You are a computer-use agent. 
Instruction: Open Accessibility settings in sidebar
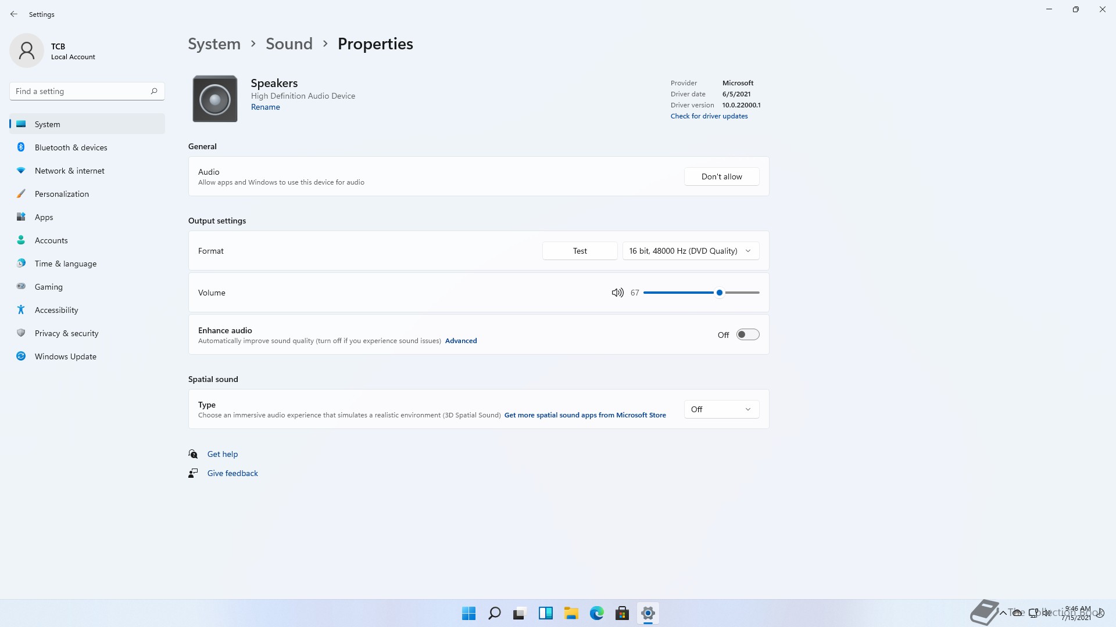(x=87, y=310)
